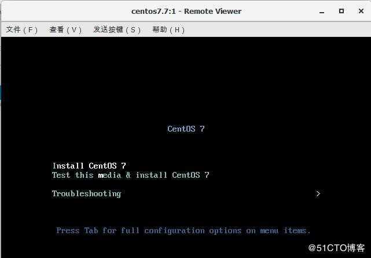
Task: Maximize the Remote Viewer window
Action: 341,11
